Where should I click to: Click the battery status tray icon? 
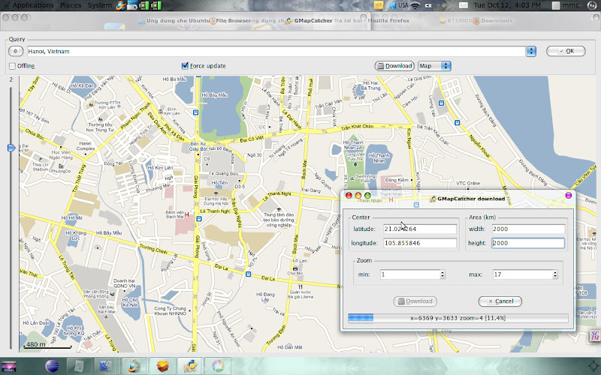[428, 5]
